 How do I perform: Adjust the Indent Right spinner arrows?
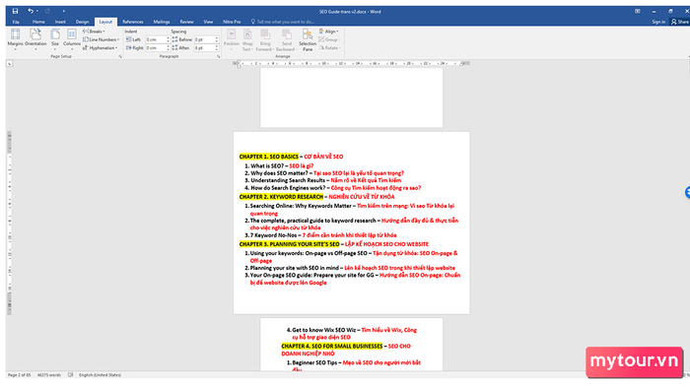[x=169, y=48]
